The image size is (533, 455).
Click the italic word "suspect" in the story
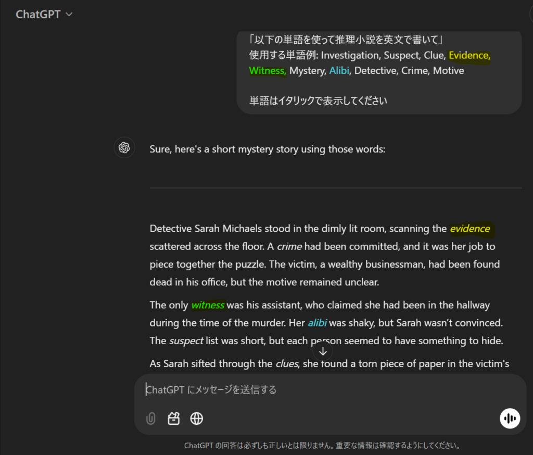click(186, 341)
